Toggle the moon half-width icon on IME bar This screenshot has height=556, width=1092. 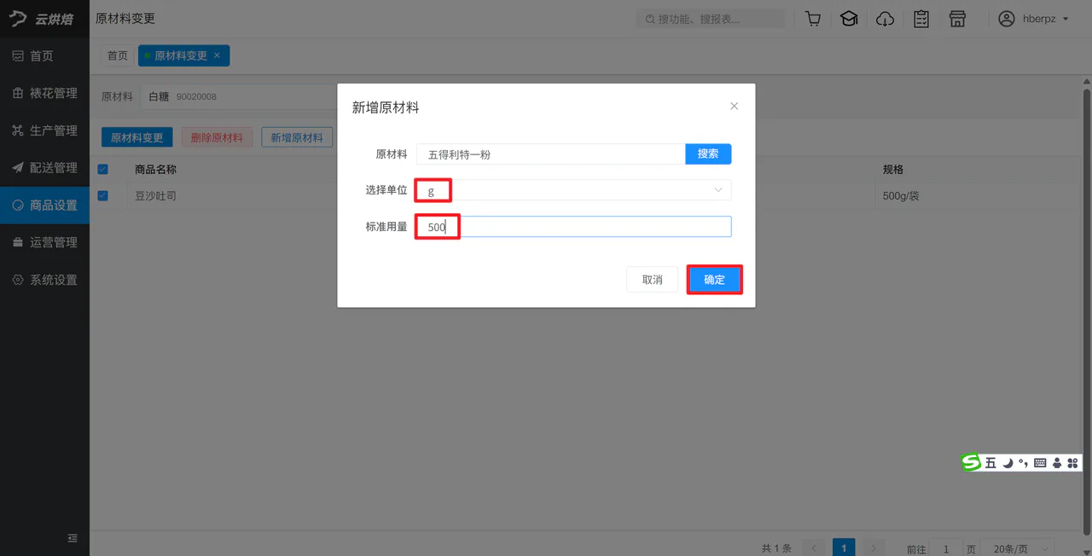pyautogui.click(x=1008, y=463)
